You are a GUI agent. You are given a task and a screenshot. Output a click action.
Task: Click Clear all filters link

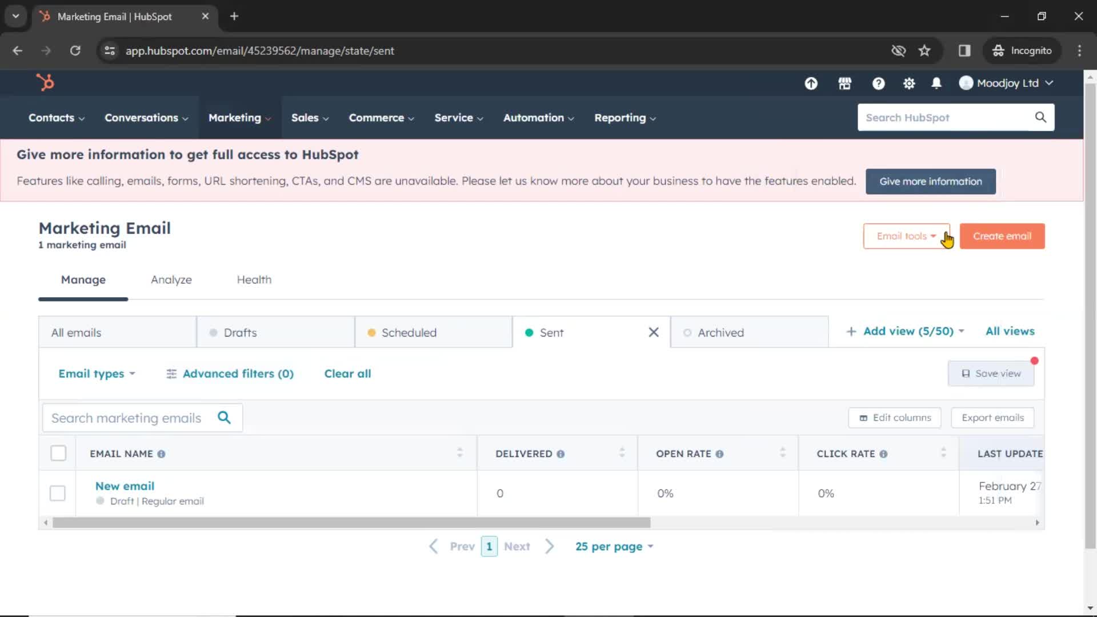point(347,374)
